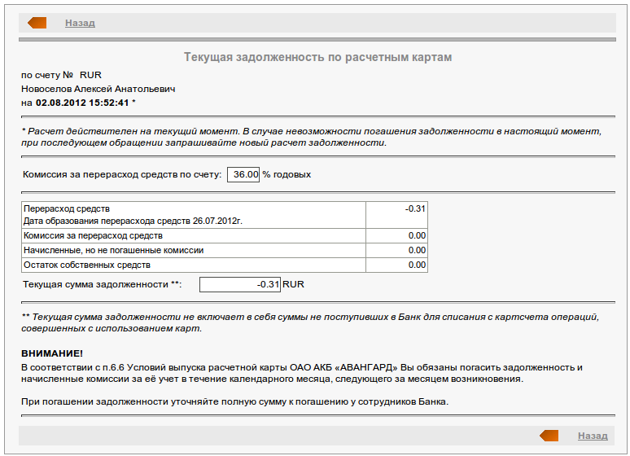This screenshot has height=456, width=630.
Task: Click the timestamp 02.08.2012 15:52:41
Action: [x=82, y=103]
